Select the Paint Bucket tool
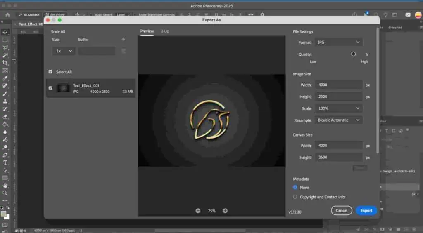This screenshot has width=423, height=233. point(5,124)
